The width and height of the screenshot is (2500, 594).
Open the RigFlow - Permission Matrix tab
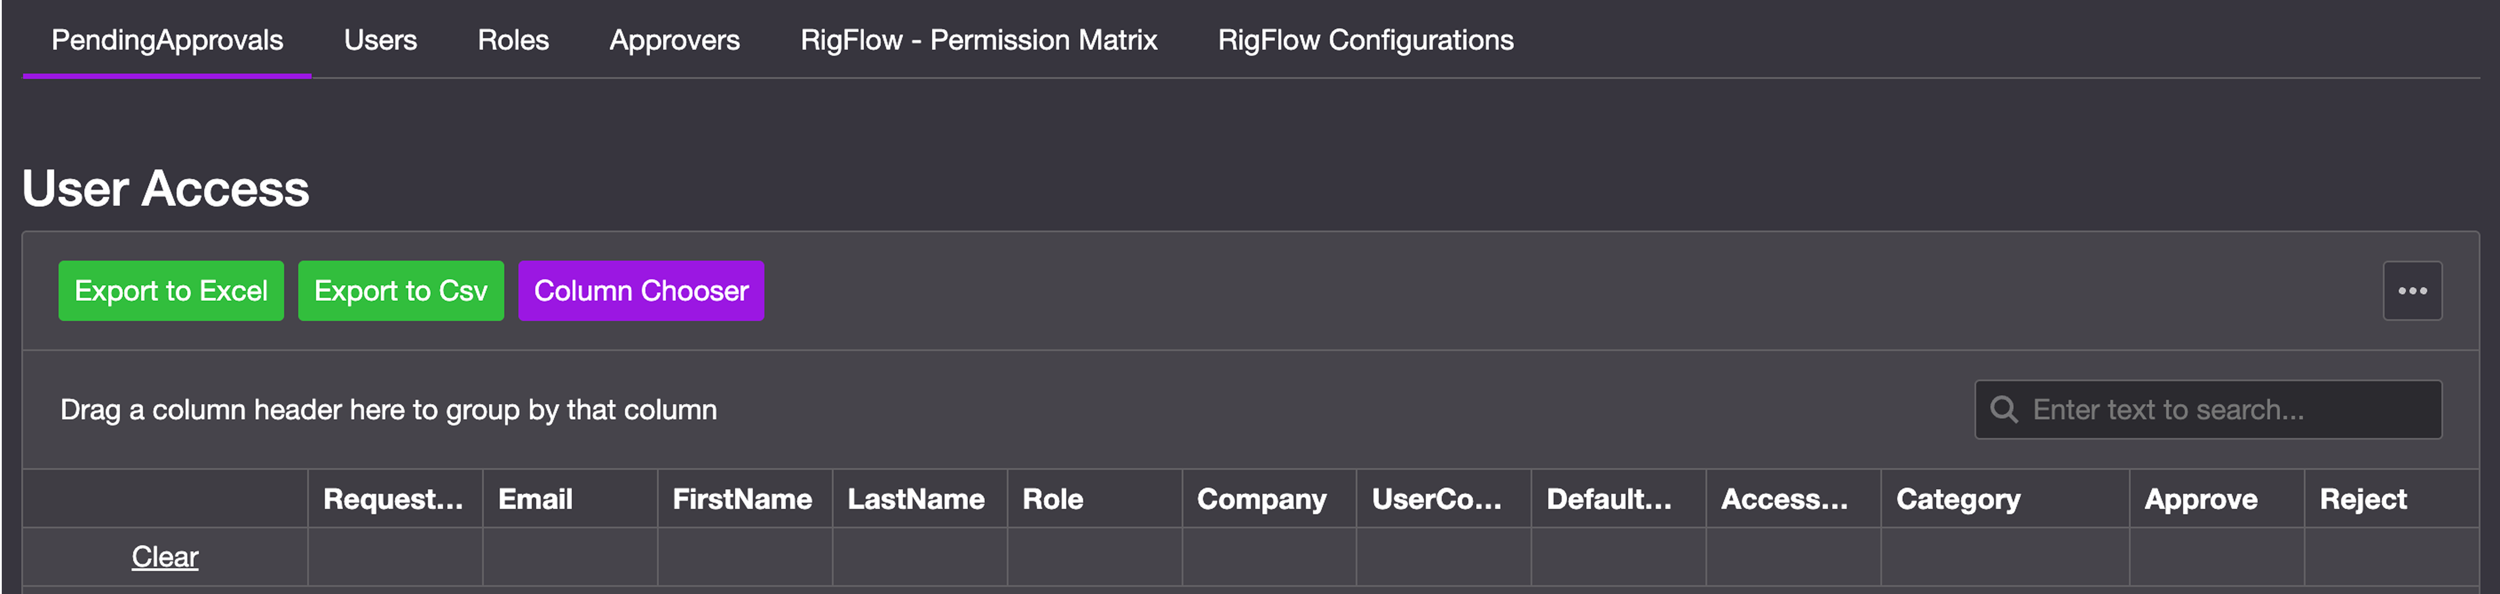(978, 40)
